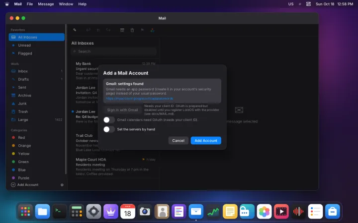358x223 pixels.
Task: Open the Junk folder
Action: tap(36, 104)
